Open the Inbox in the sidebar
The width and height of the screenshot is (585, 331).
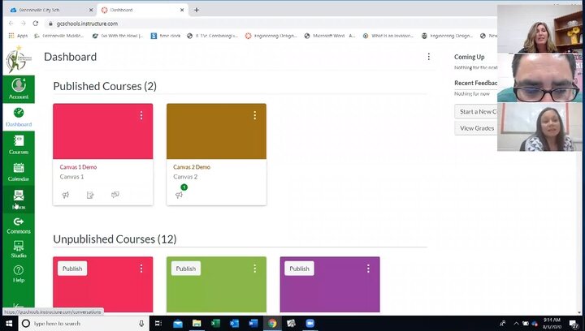coord(18,199)
